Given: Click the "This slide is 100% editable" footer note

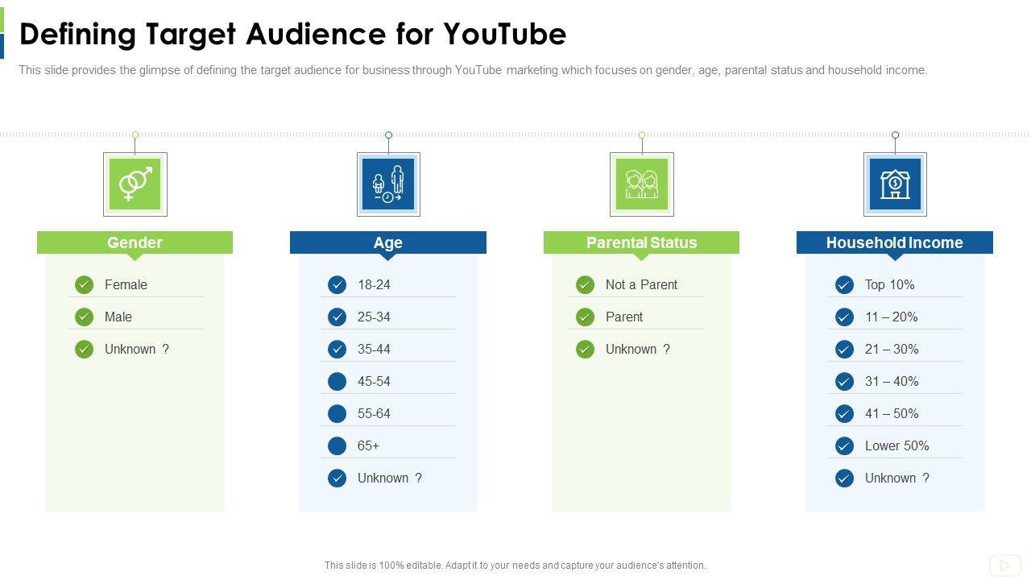Looking at the screenshot, I should (x=515, y=565).
